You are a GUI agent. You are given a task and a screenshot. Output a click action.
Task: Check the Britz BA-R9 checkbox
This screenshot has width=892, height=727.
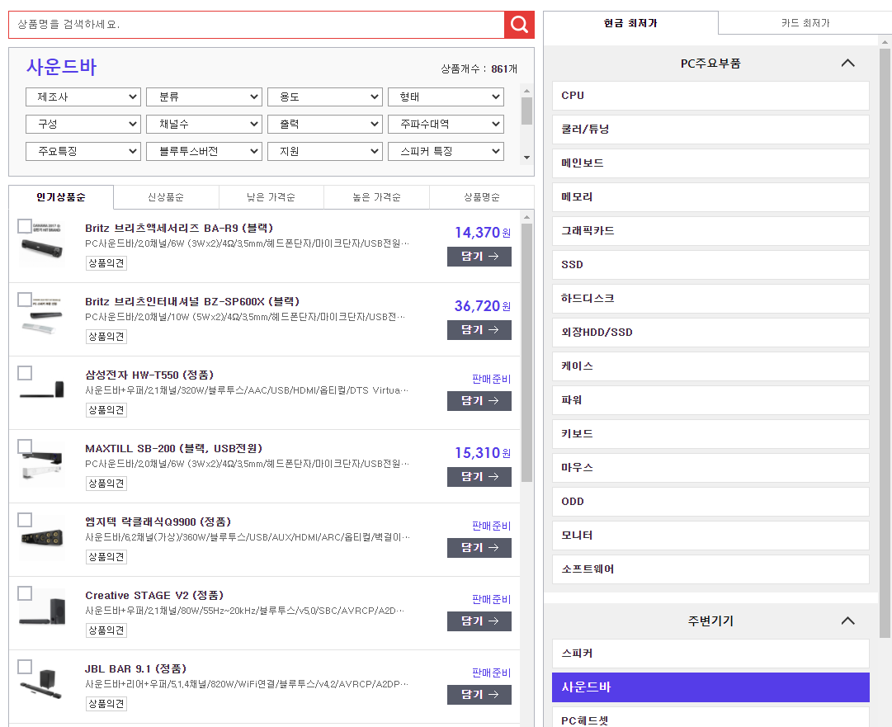25,226
